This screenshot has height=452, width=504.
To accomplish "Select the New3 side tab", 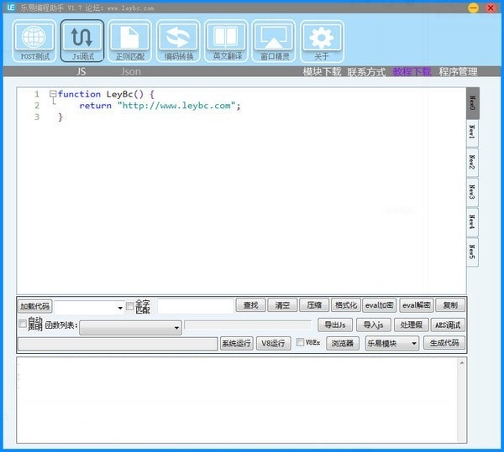I will (472, 192).
